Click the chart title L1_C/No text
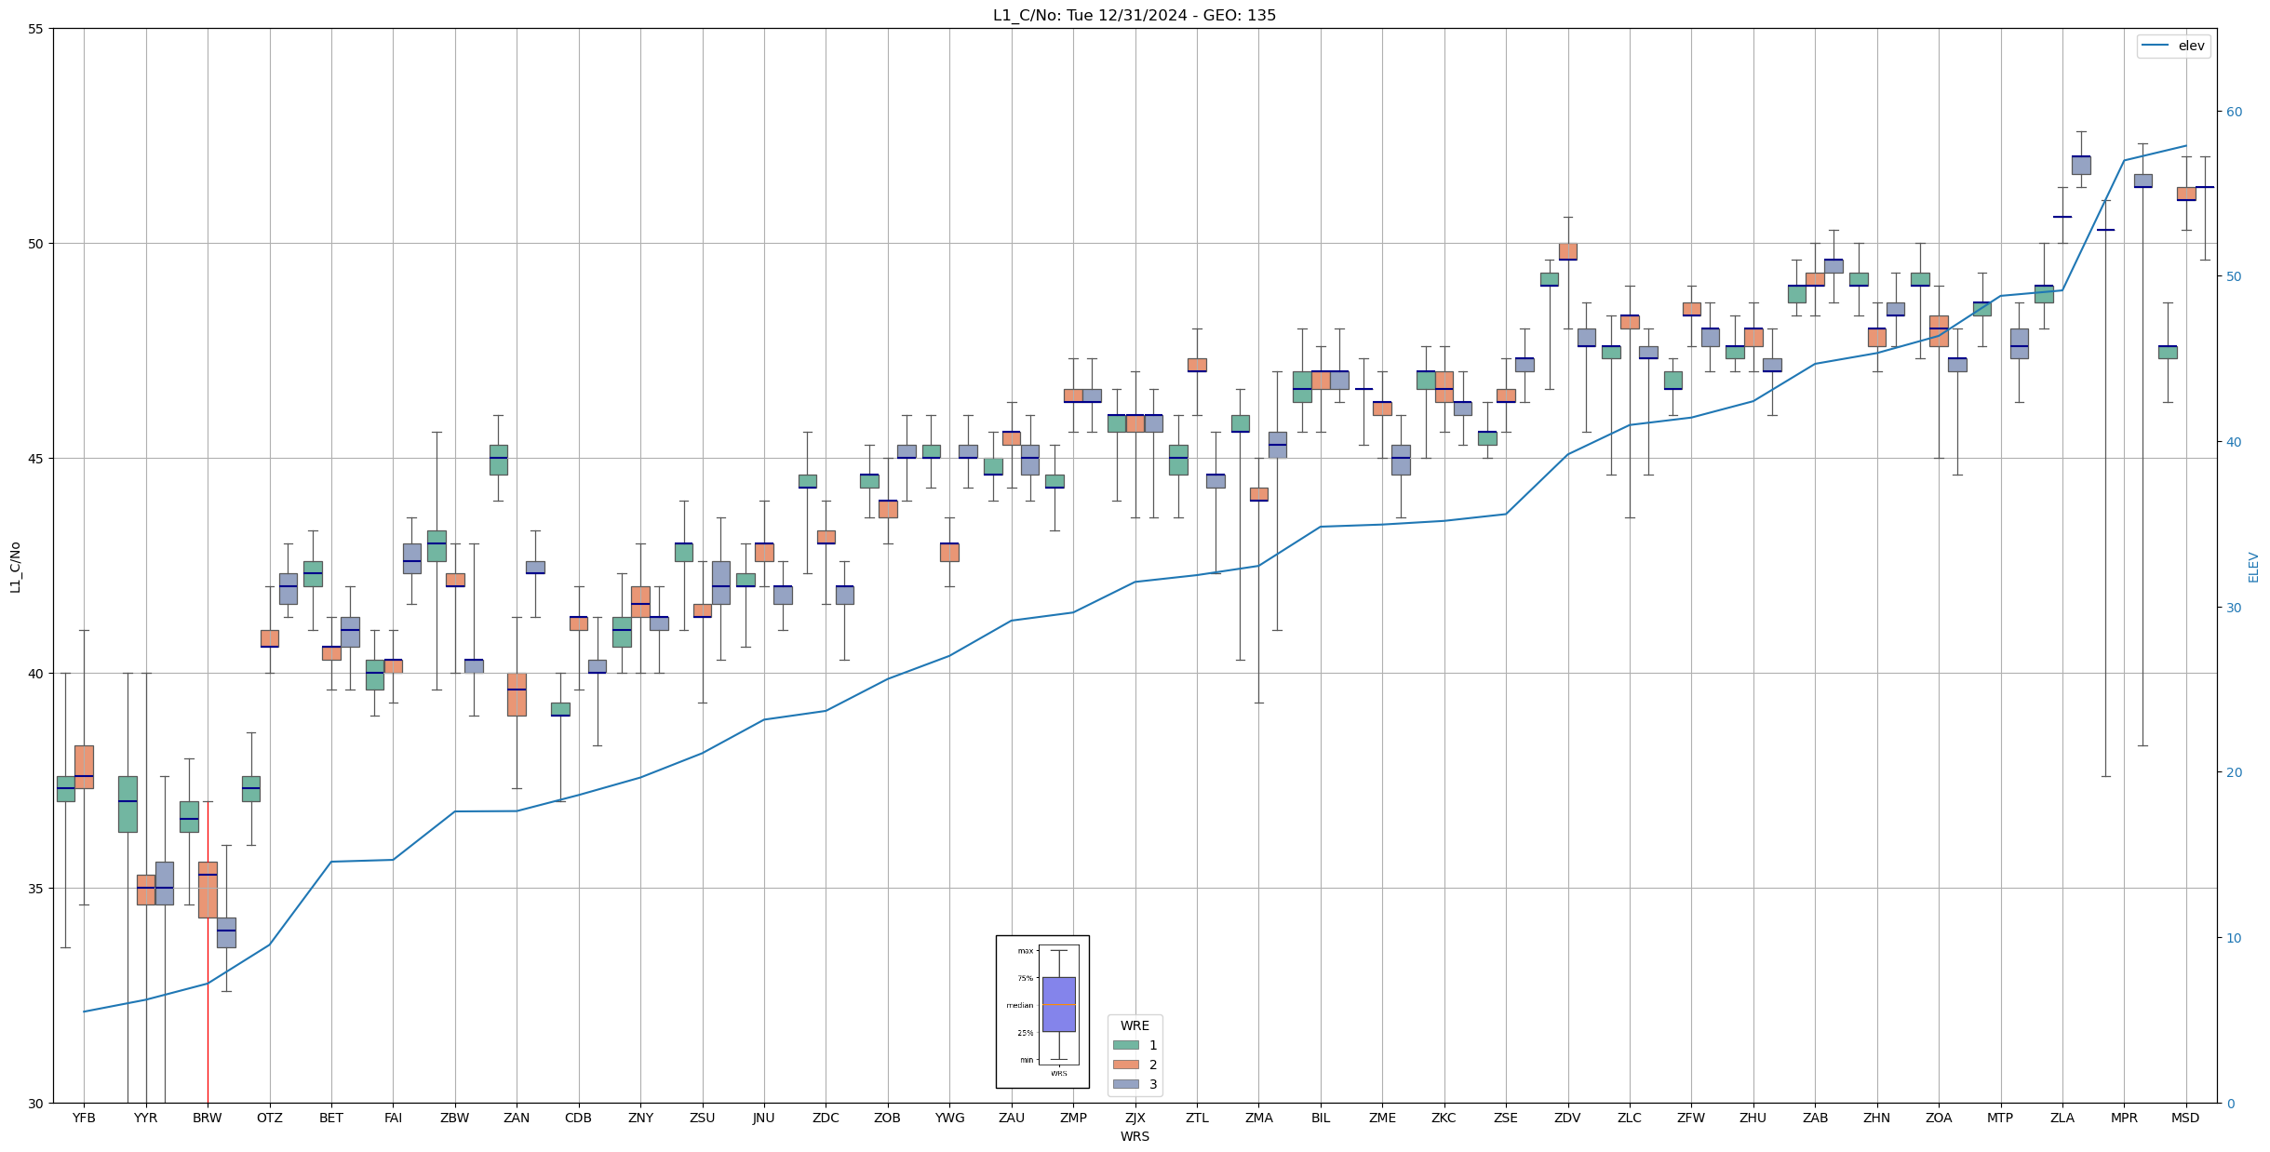The height and width of the screenshot is (1152, 2270). click(x=1134, y=15)
